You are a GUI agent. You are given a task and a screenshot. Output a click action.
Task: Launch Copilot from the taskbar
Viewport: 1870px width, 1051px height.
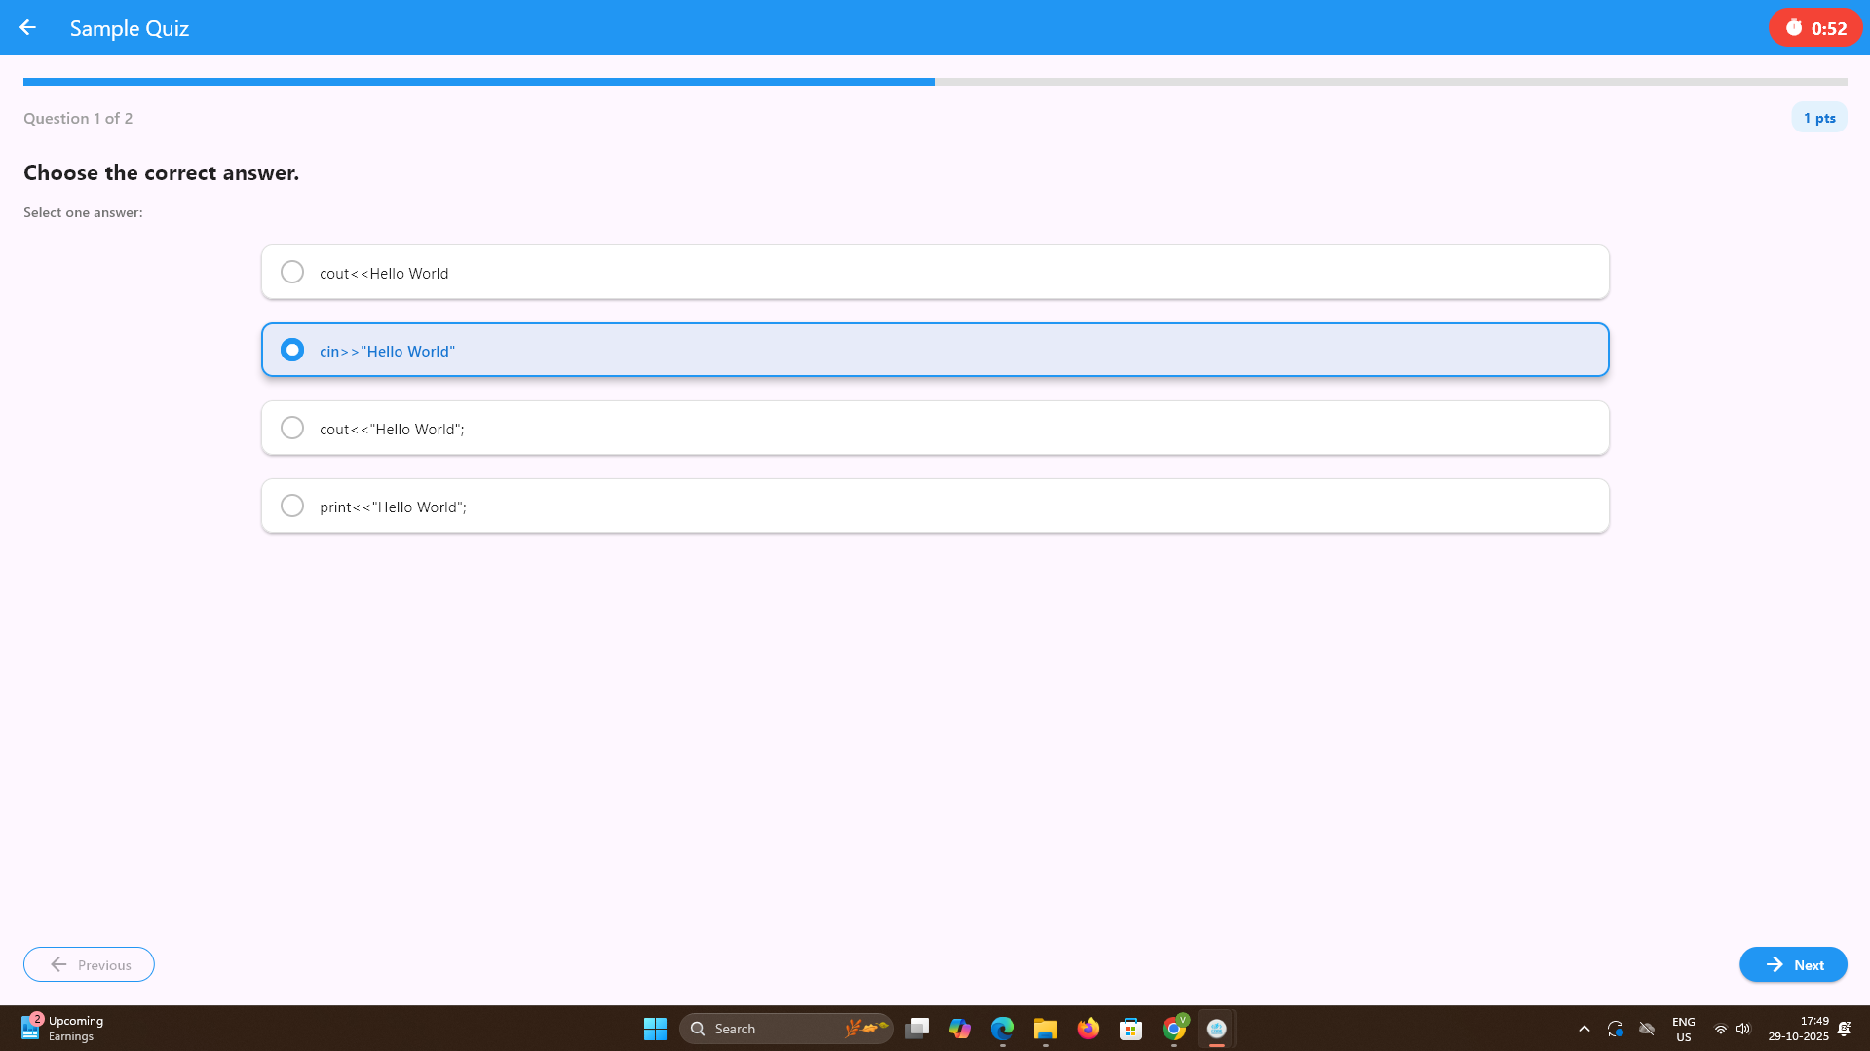pos(960,1029)
